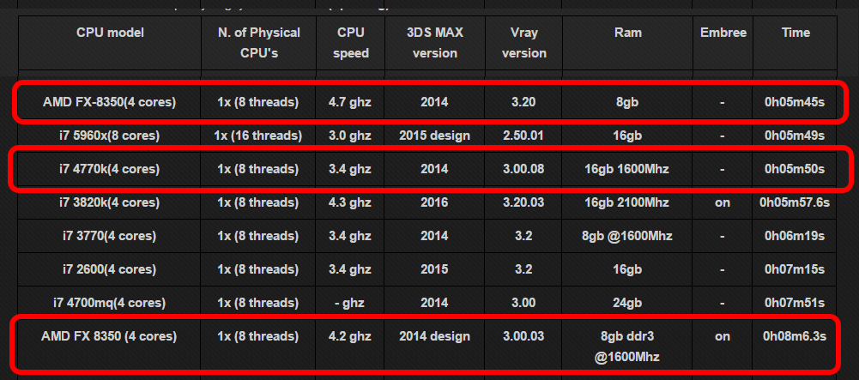Image resolution: width=859 pixels, height=380 pixels.
Task: Select Vray version "3.00" cell
Action: click(523, 303)
